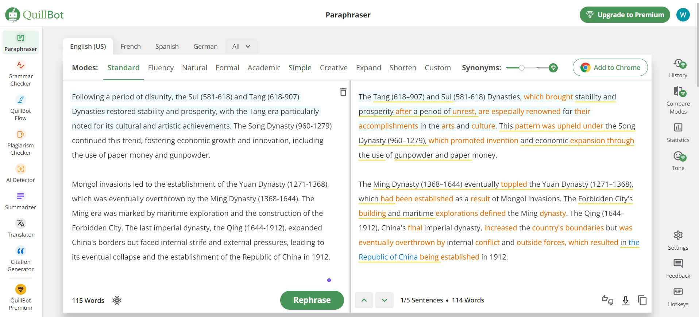Select the Fluency mode
The image size is (699, 317).
point(161,68)
